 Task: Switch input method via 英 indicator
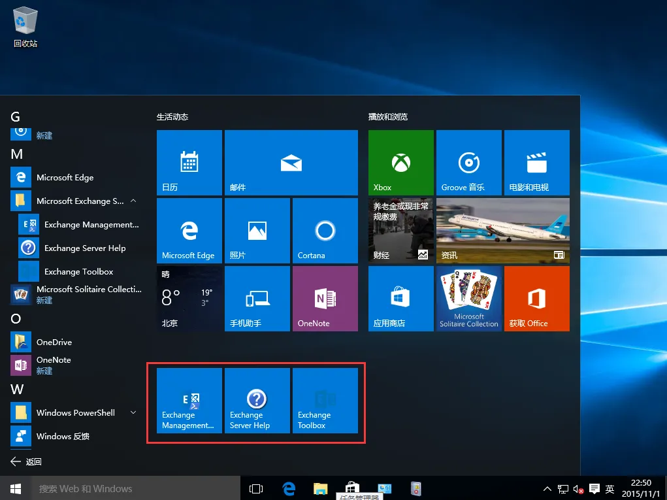(610, 489)
